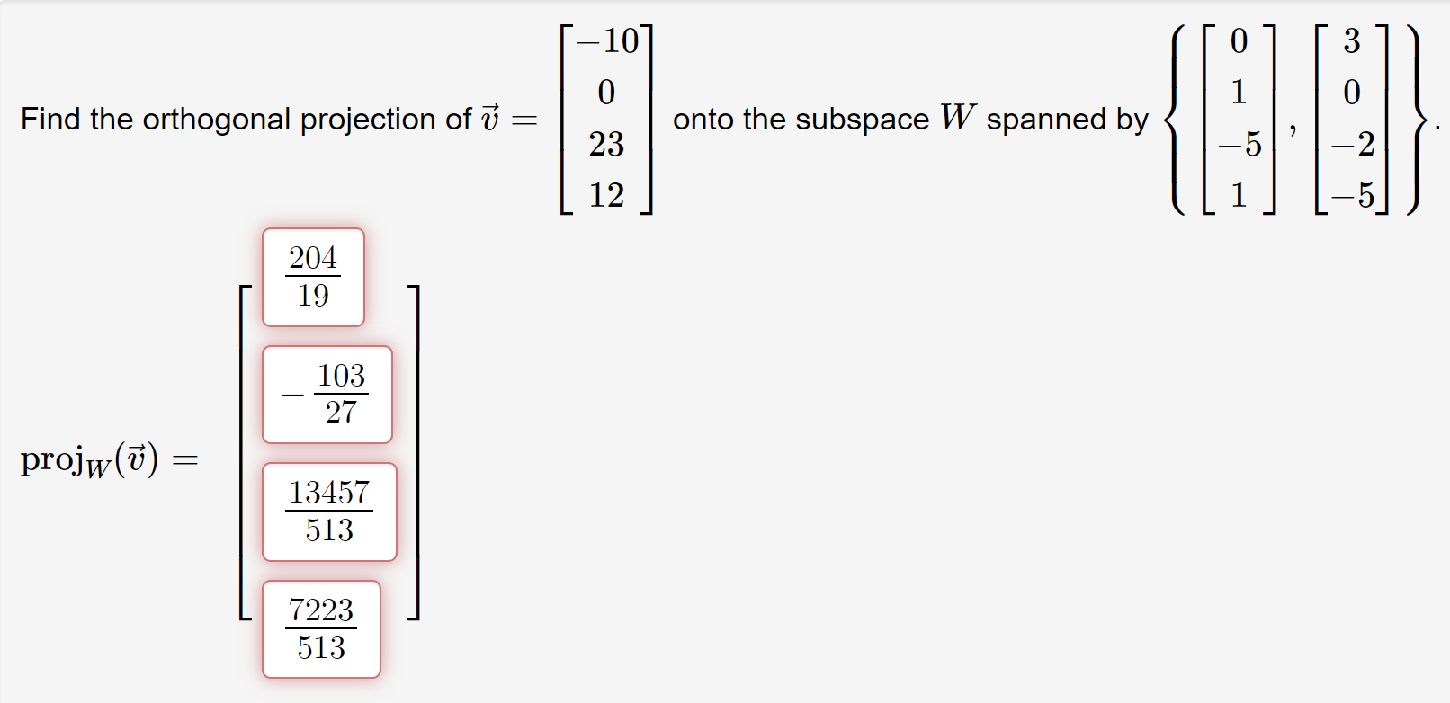Click the second highlighted fraction entry
1450x703 pixels.
327,396
